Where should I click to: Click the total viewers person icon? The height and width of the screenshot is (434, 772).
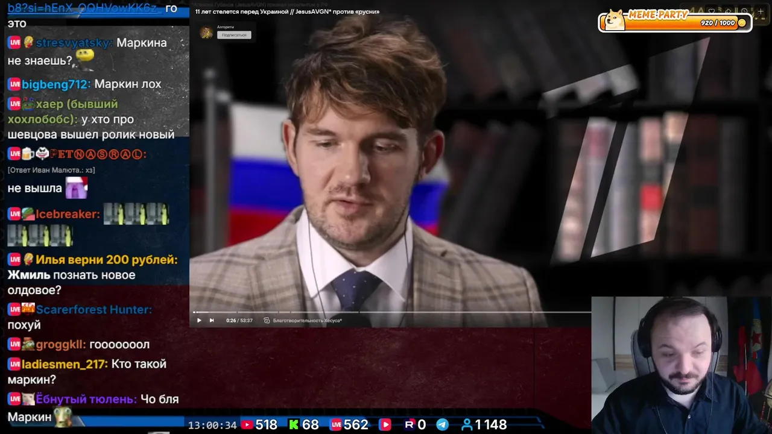467,425
